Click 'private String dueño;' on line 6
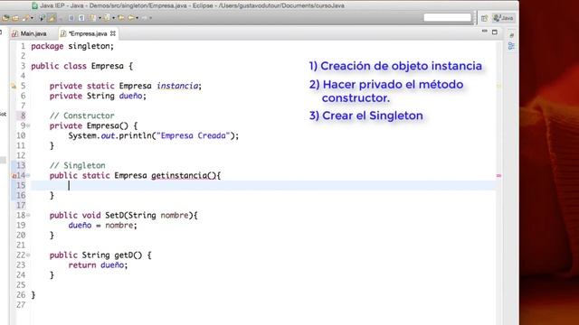Image resolution: width=579 pixels, height=325 pixels. click(x=98, y=96)
